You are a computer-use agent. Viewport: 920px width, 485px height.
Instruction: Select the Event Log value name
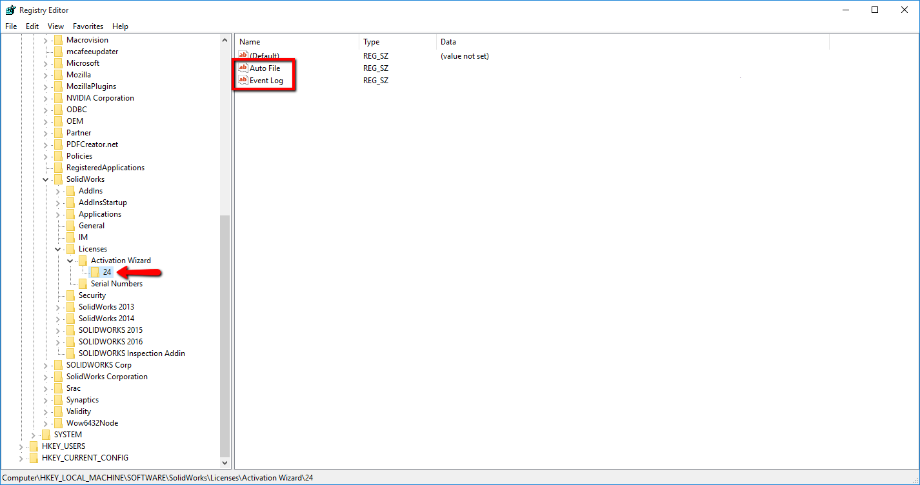coord(266,81)
